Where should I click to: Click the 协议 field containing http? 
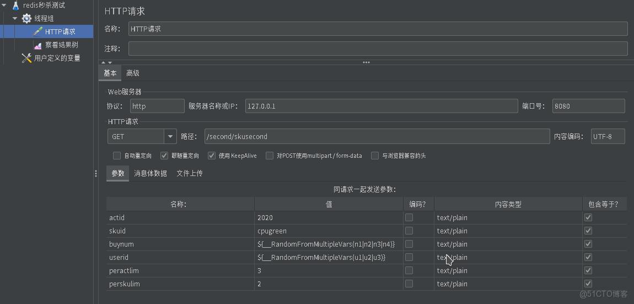pos(157,106)
